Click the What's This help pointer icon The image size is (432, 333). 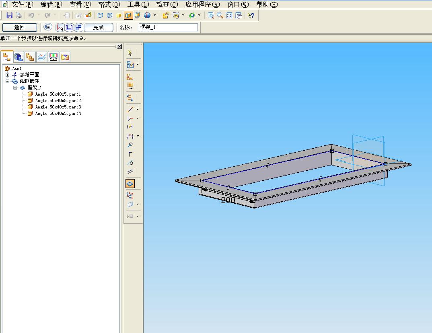point(251,15)
